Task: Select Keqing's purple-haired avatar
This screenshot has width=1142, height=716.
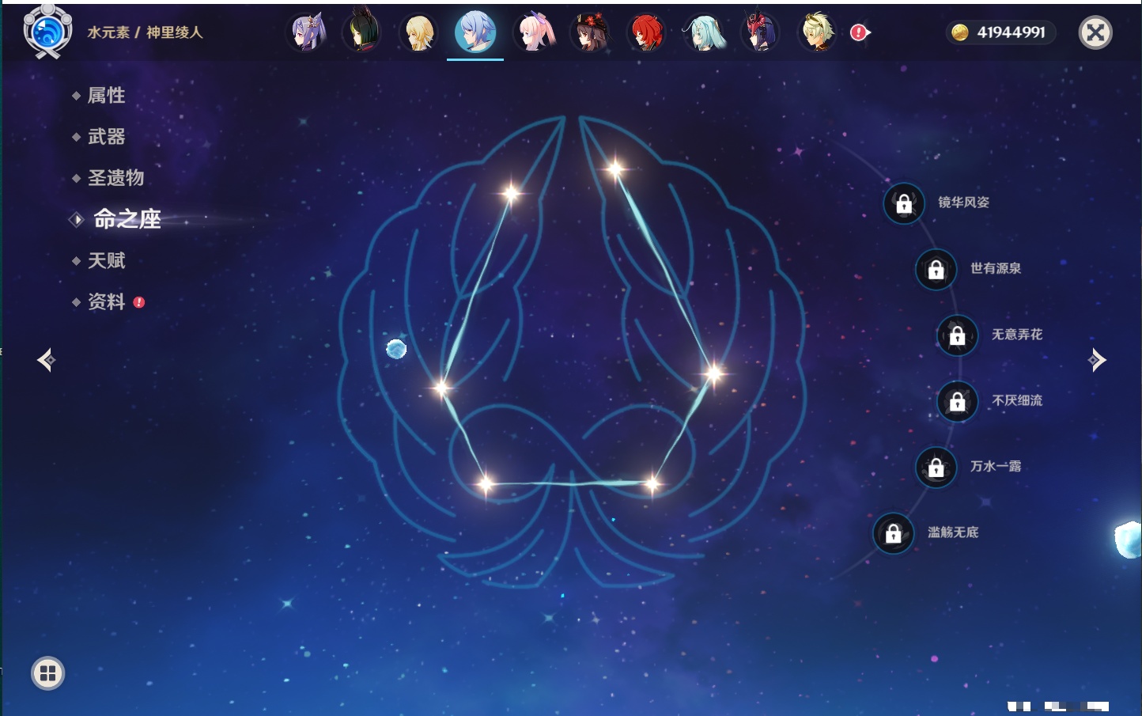Action: coord(308,32)
